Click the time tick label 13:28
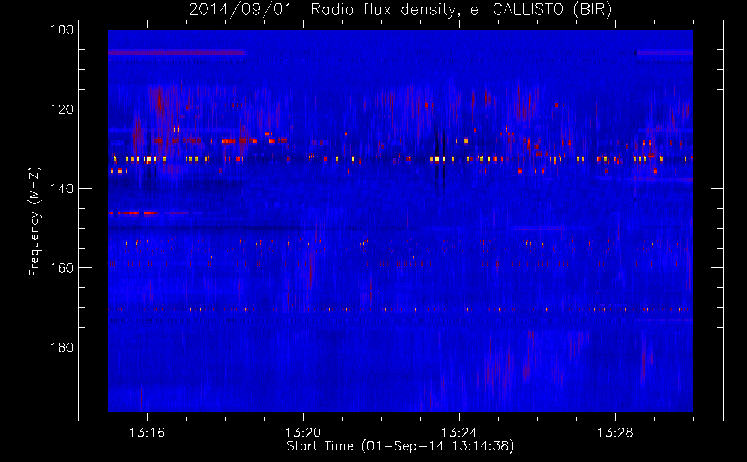Screen dimensions: 747x462 [x=615, y=432]
